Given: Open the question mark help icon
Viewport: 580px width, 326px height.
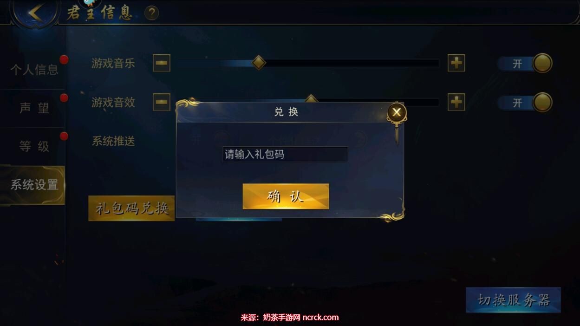Looking at the screenshot, I should pyautogui.click(x=152, y=13).
